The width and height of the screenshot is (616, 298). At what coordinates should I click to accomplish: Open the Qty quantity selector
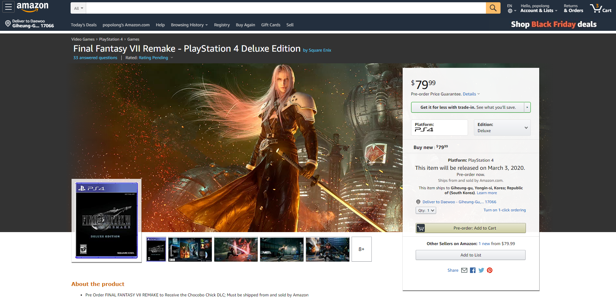coord(426,210)
